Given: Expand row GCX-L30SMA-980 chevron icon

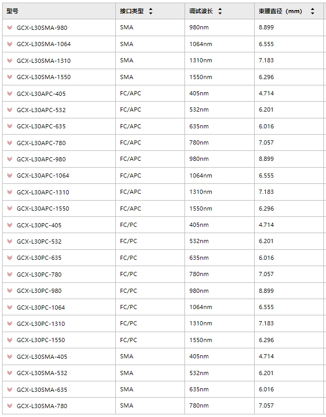Looking at the screenshot, I should point(9,27).
